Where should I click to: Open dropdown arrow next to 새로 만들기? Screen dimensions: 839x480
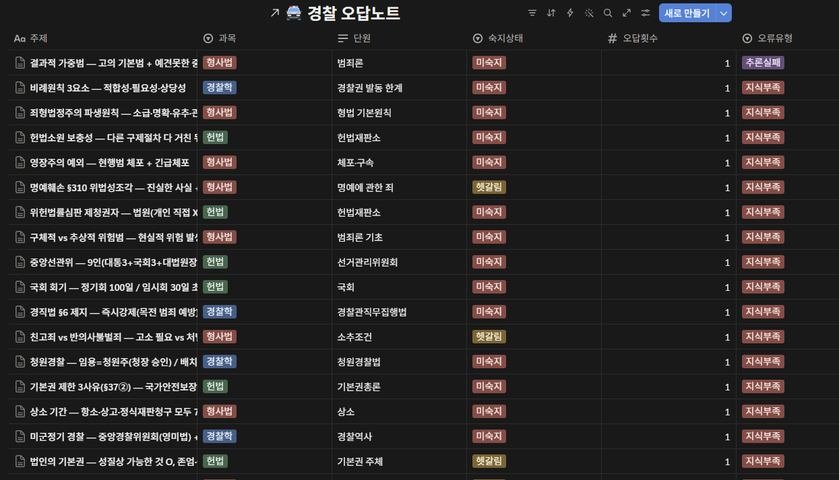[x=724, y=13]
